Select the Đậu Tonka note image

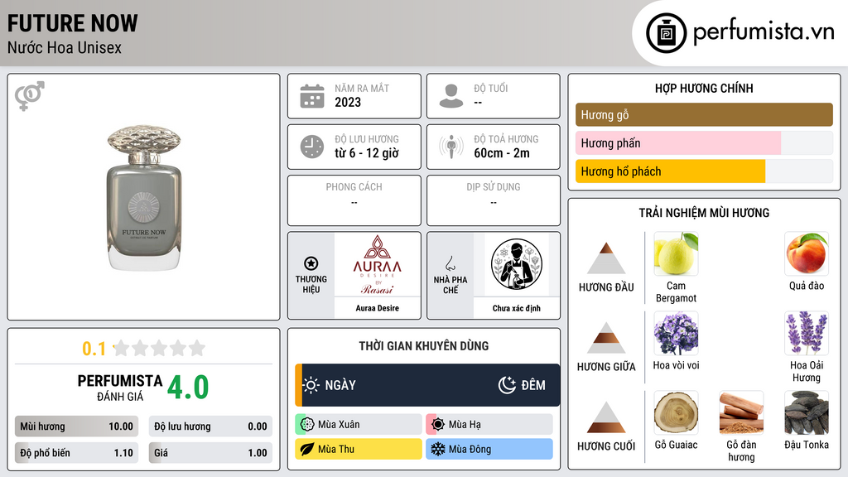click(x=807, y=413)
